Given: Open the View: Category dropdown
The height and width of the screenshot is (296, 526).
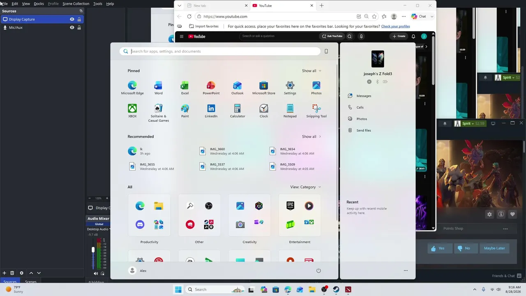Looking at the screenshot, I should pos(306,187).
